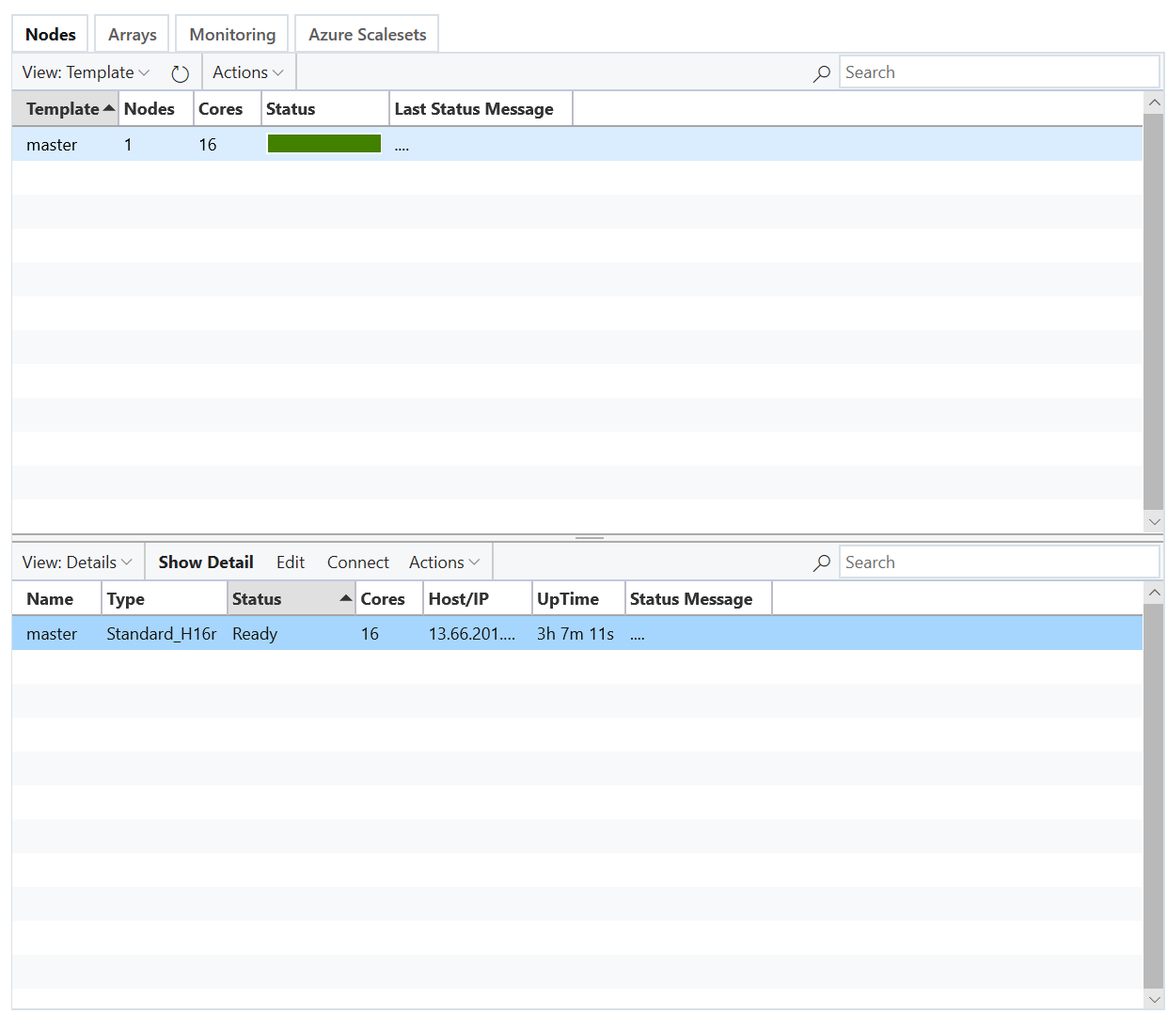
Task: Switch to the Arrays tab
Action: coord(131,33)
